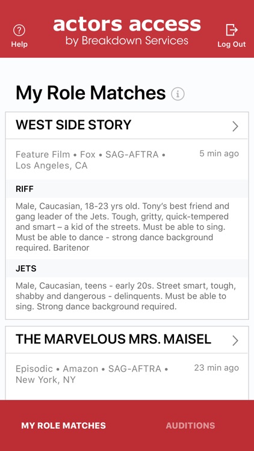Open info icon beside My Role Matches

[x=178, y=94]
